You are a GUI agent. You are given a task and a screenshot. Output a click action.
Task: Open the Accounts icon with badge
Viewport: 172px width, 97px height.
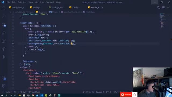pos(4,78)
